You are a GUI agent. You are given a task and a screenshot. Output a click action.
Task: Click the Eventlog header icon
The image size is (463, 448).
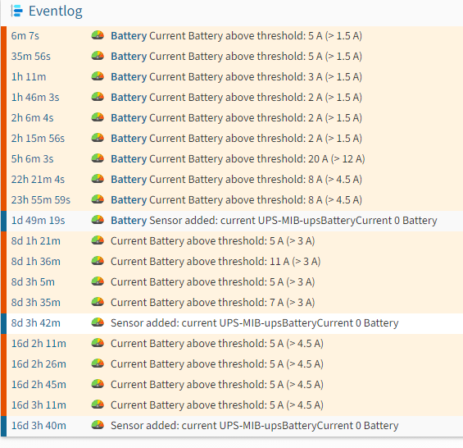point(17,11)
